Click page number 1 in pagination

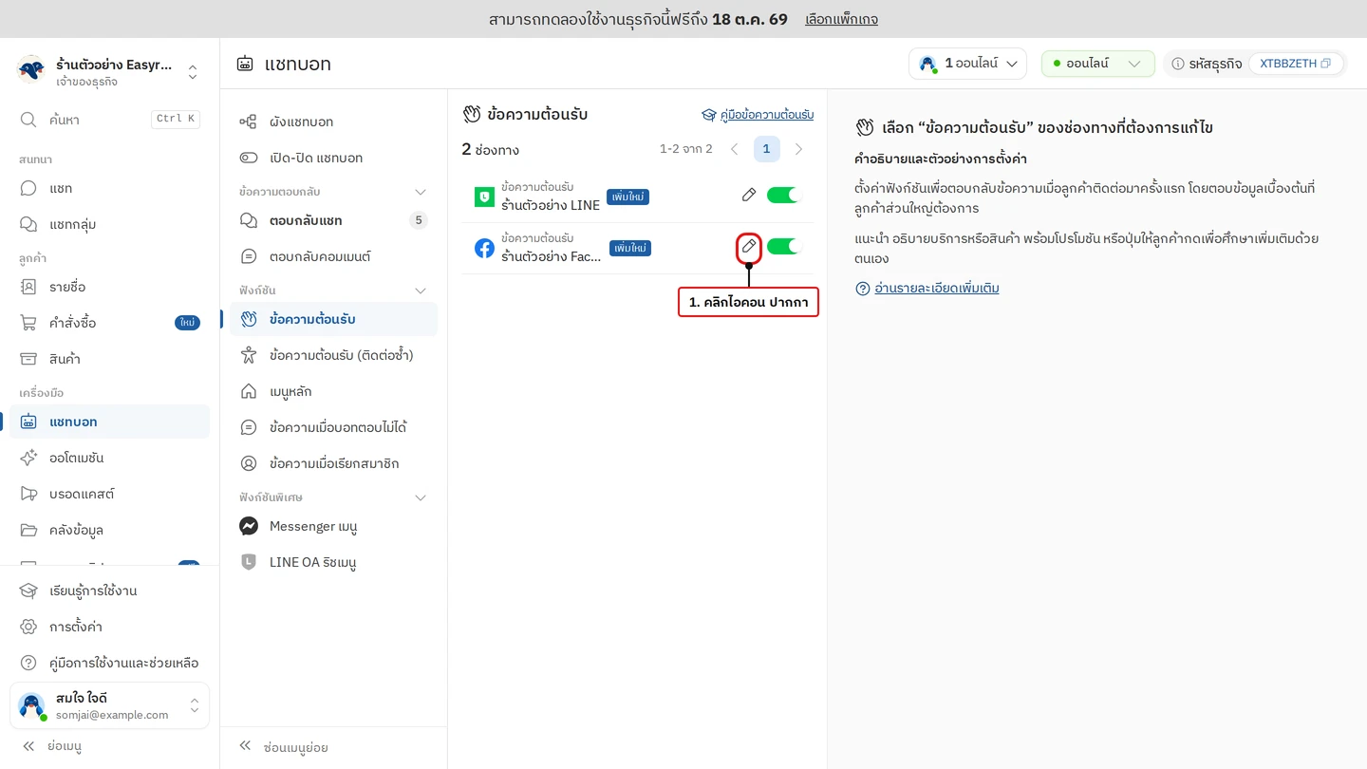(766, 149)
